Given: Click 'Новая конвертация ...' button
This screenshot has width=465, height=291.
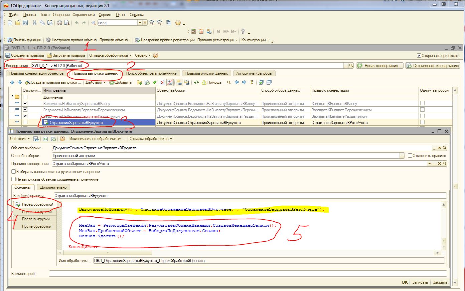Looking at the screenshot, I should [380, 66].
